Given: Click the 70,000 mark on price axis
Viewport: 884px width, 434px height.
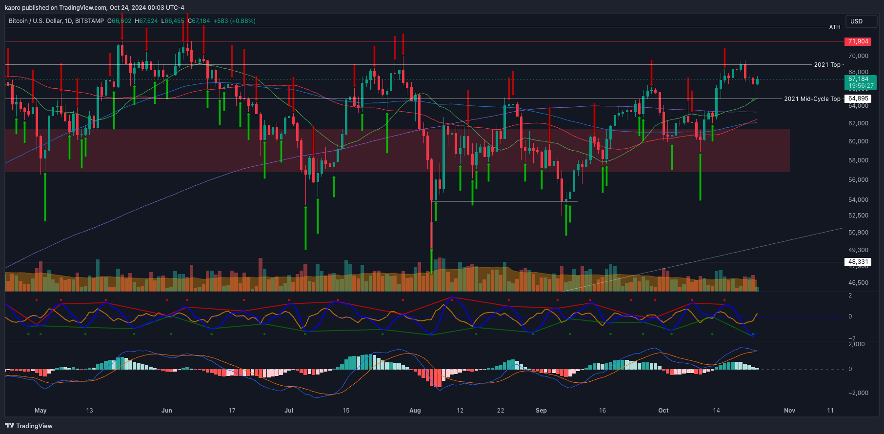Looking at the screenshot, I should click(858, 56).
